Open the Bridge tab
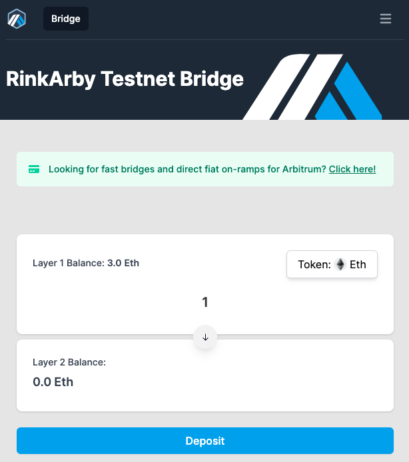This screenshot has height=462, width=409. [66, 19]
